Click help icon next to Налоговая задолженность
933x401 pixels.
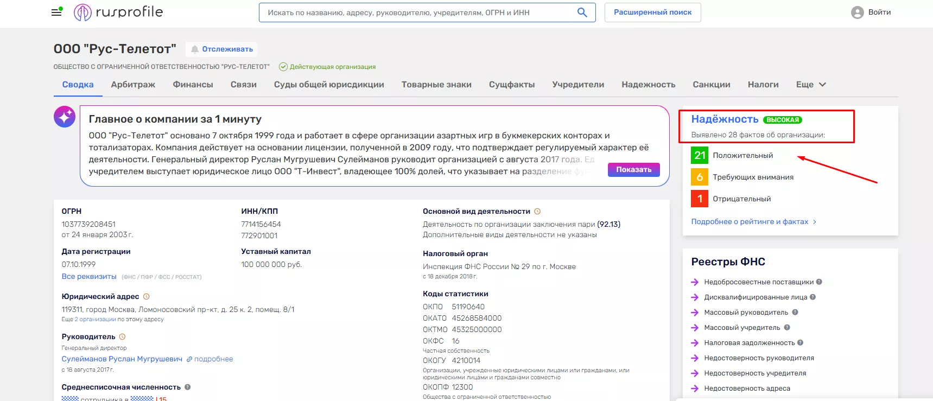800,342
